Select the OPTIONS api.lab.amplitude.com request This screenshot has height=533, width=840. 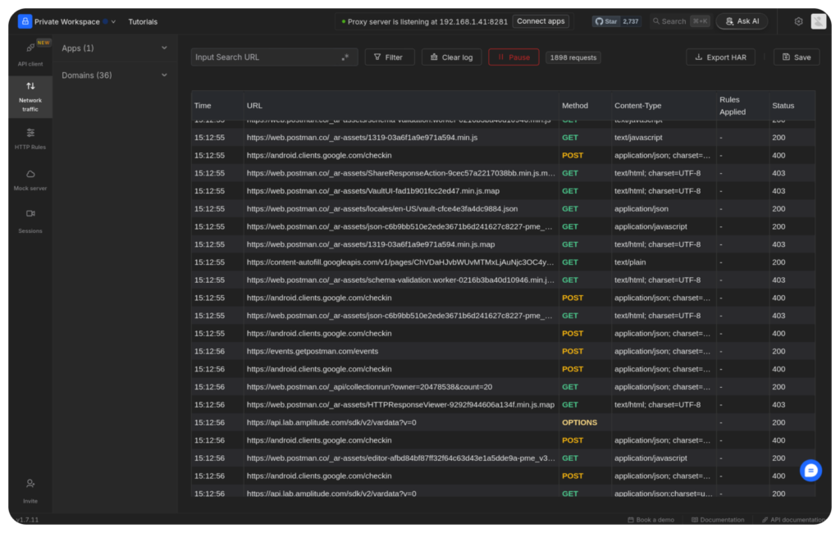(x=503, y=422)
